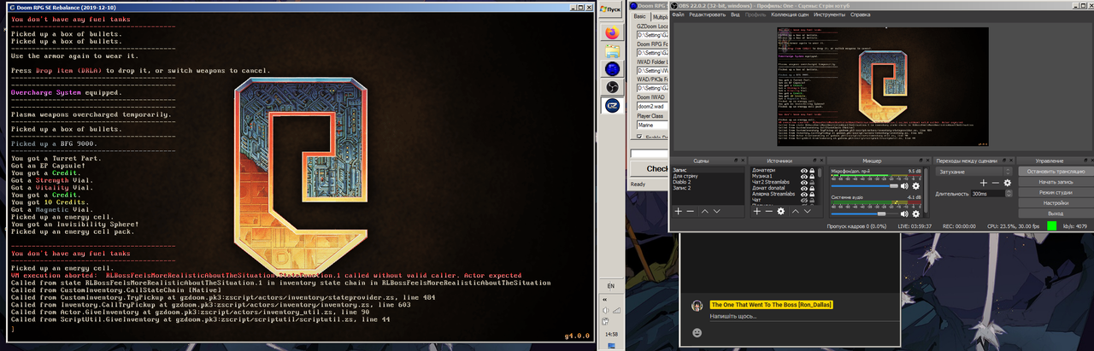Toggle visibility of Донат donatal source

pos(804,189)
